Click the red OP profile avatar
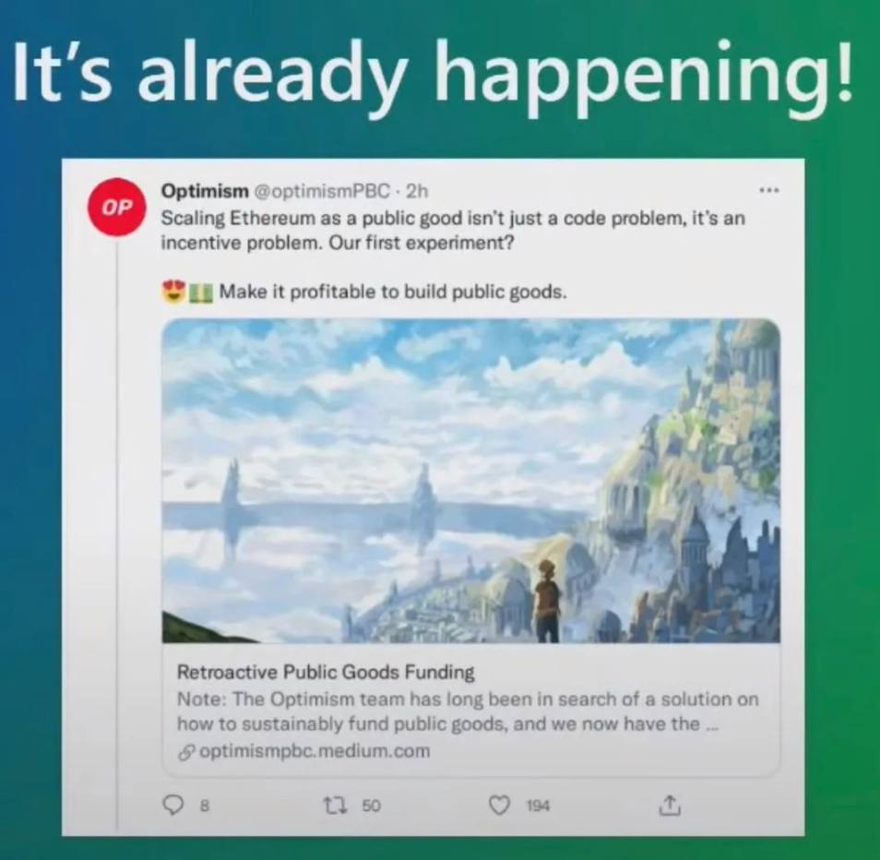 [x=117, y=207]
